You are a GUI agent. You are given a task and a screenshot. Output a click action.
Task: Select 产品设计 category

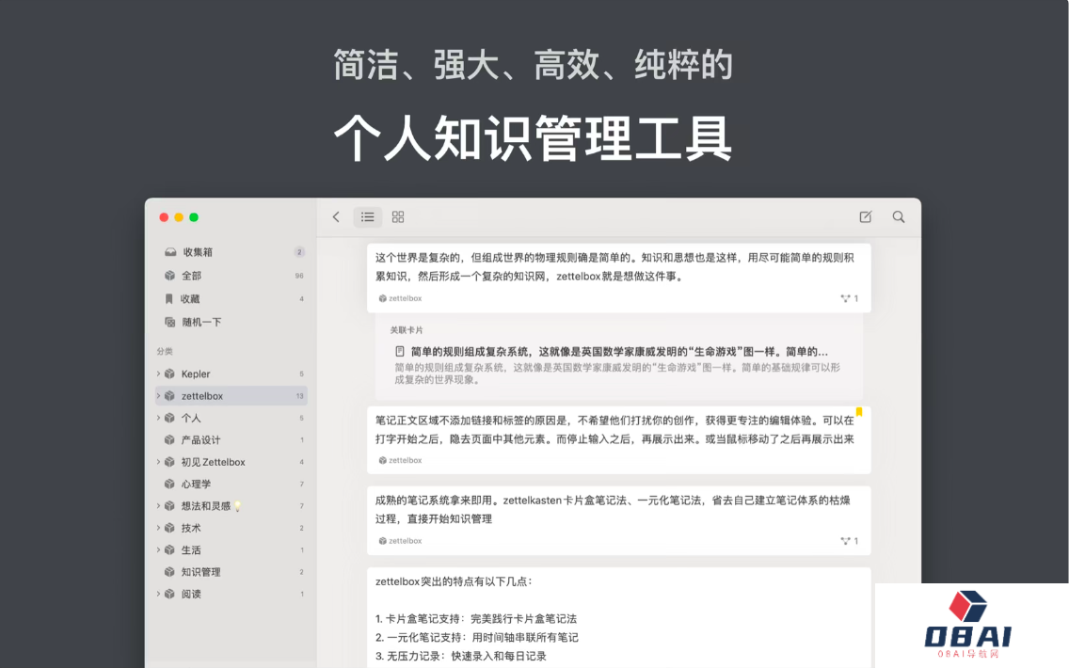[200, 440]
